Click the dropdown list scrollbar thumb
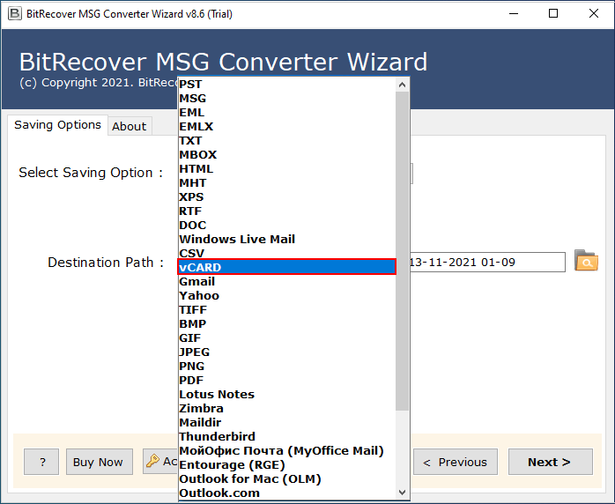The height and width of the screenshot is (504, 615). point(402,251)
